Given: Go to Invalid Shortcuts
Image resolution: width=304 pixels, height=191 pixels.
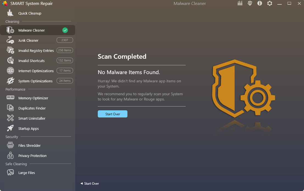Looking at the screenshot, I should (x=31, y=61).
